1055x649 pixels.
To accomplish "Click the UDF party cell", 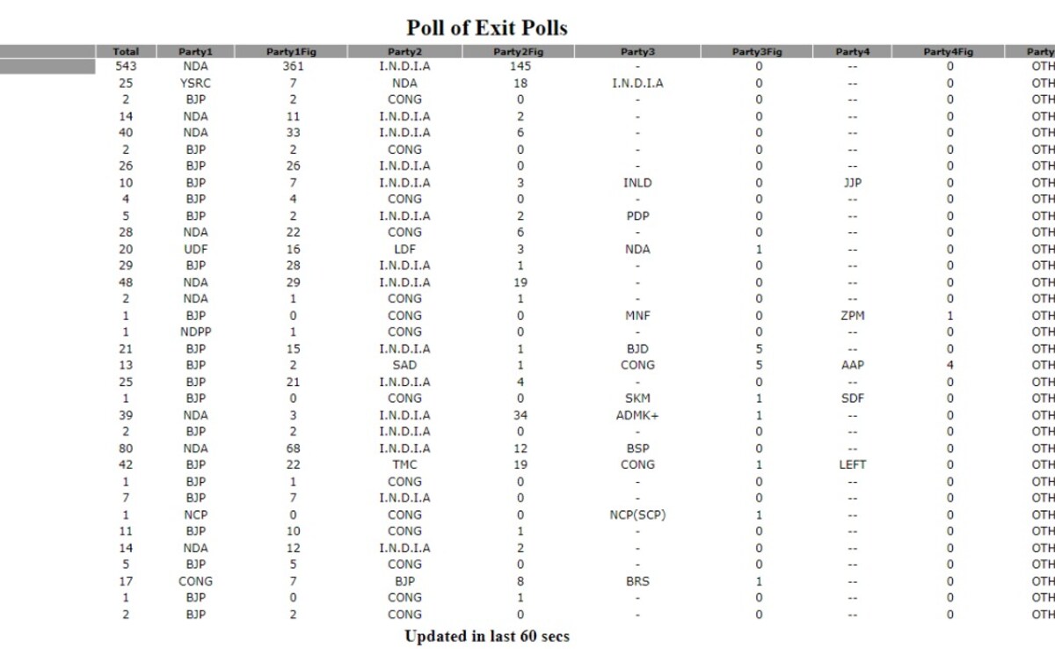I will (x=195, y=249).
